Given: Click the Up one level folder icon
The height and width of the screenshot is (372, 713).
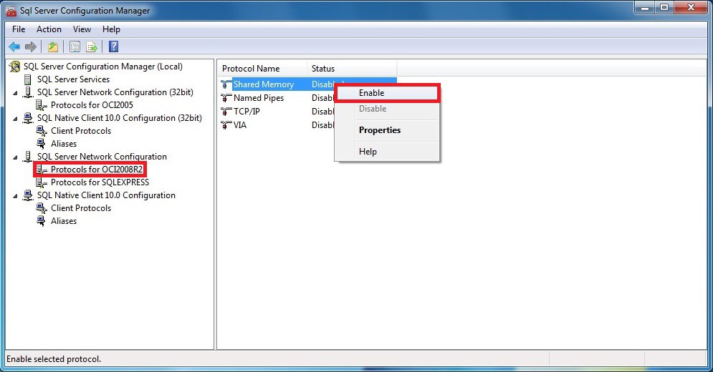Looking at the screenshot, I should point(53,47).
